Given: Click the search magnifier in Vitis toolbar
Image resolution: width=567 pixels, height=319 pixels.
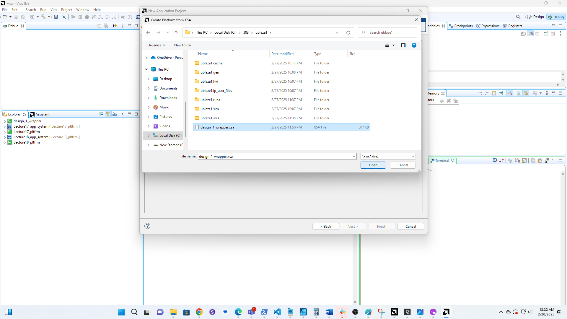Looking at the screenshot, I should (x=518, y=17).
